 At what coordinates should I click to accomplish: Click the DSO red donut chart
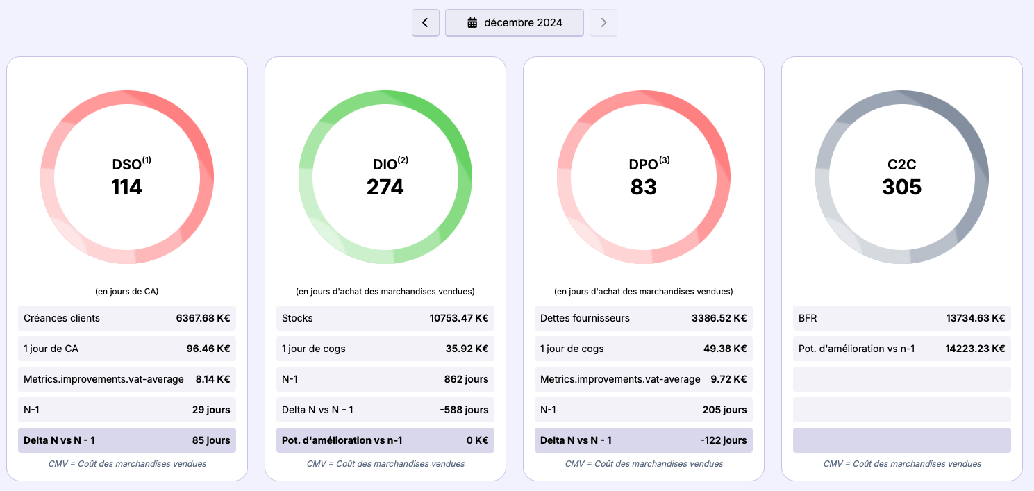click(x=127, y=95)
